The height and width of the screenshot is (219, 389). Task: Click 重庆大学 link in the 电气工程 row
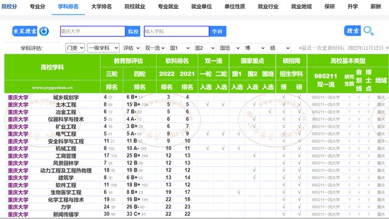pos(18,134)
